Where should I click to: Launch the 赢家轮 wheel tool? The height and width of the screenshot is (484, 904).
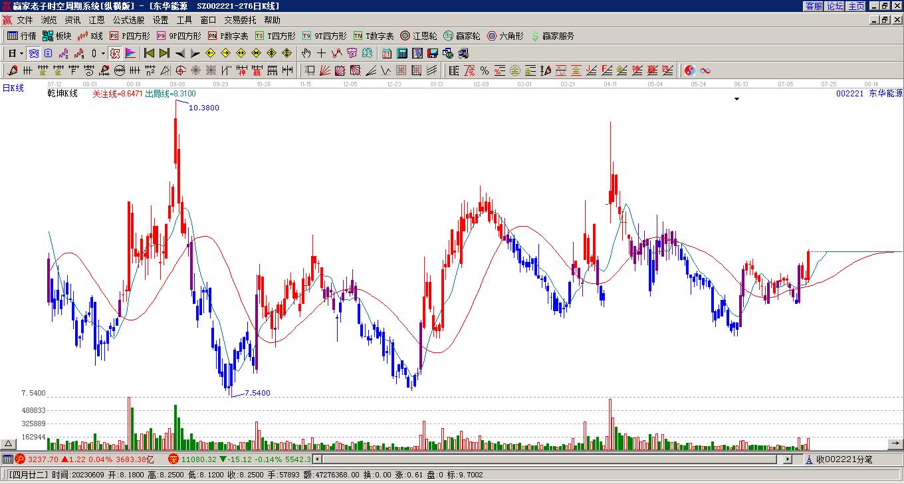(462, 36)
